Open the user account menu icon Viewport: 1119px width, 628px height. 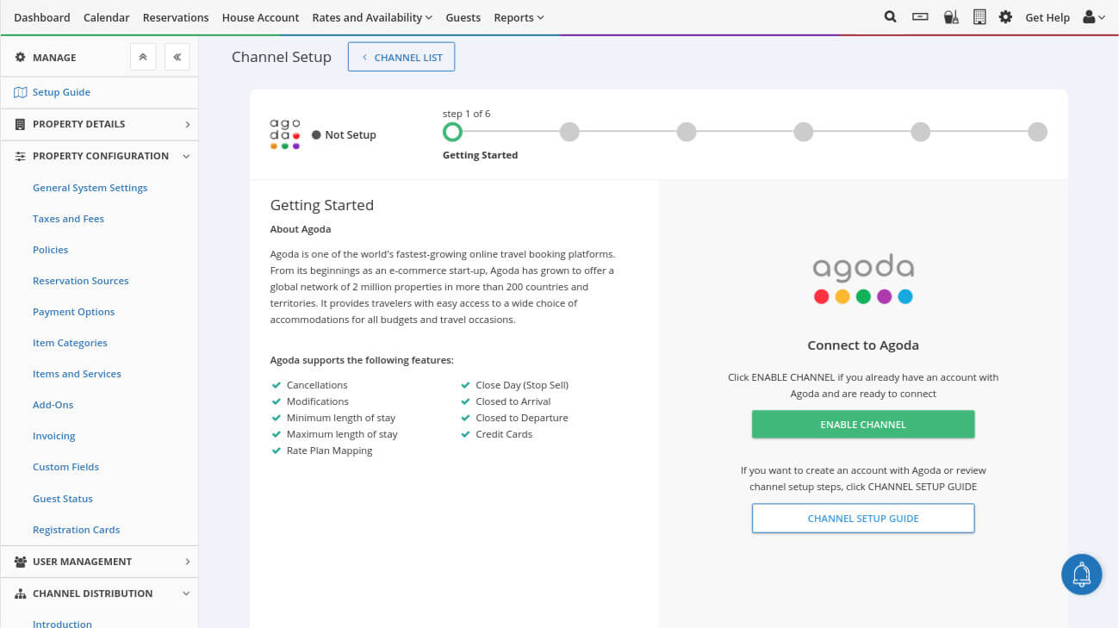coord(1094,16)
